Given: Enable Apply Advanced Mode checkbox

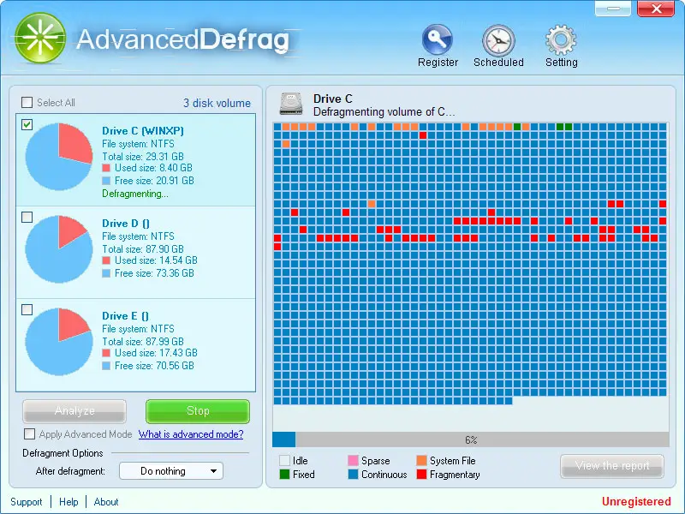Looking at the screenshot, I should 30,434.
